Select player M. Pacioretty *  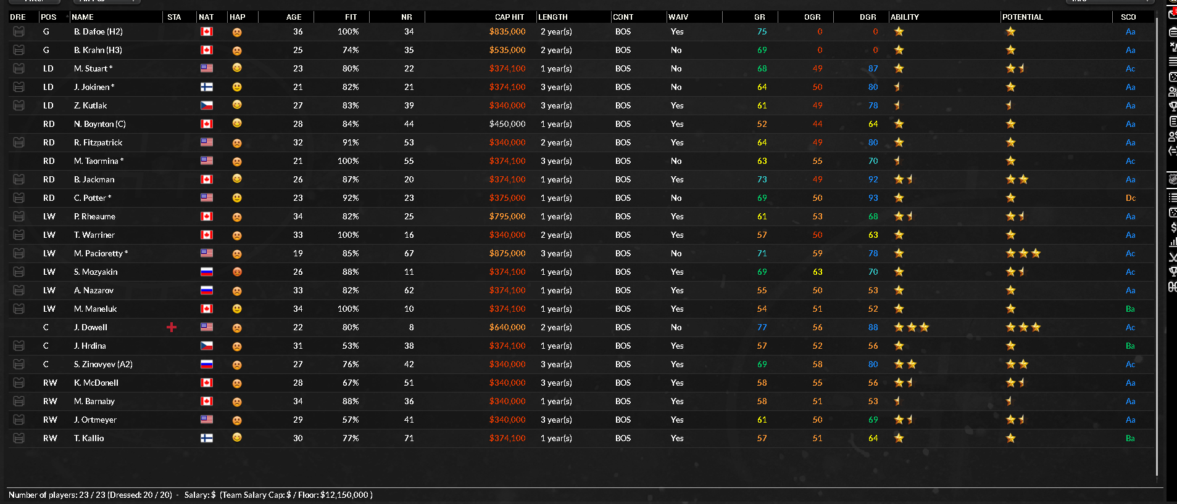pos(101,253)
